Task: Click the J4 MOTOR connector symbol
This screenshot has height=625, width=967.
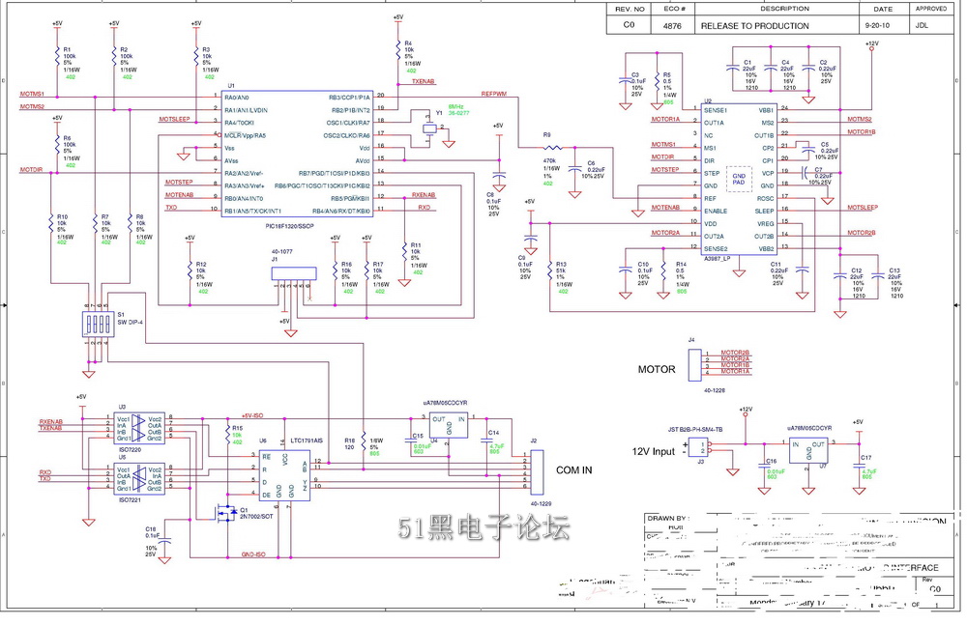Action: [x=695, y=362]
